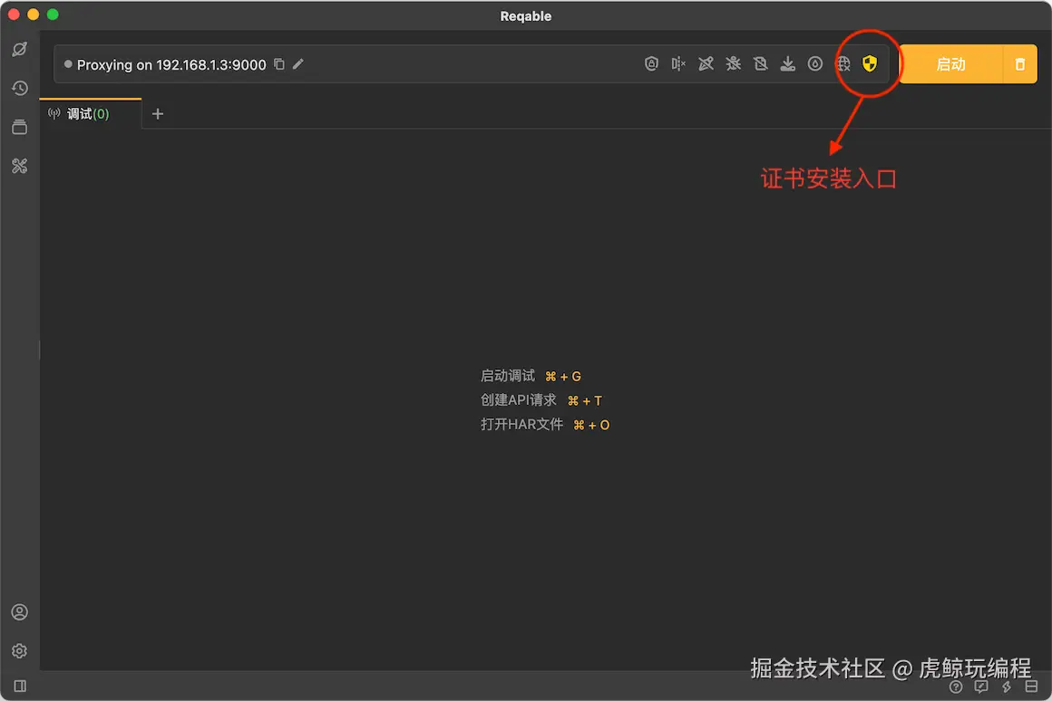This screenshot has height=701, width=1052.
Task: Open the history panel in sidebar
Action: click(20, 88)
